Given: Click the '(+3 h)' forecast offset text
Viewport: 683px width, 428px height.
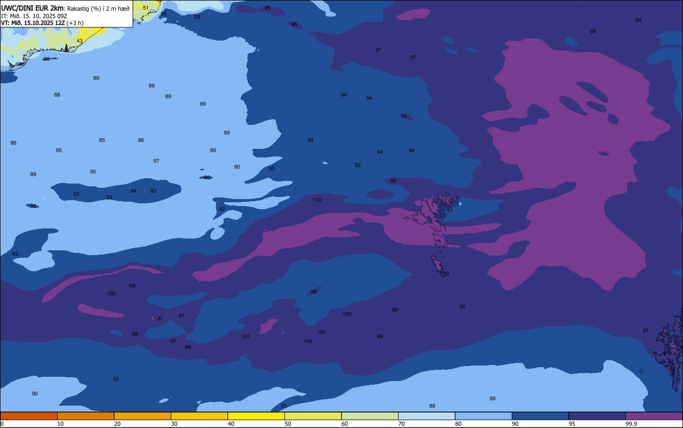Looking at the screenshot, I should (75, 23).
